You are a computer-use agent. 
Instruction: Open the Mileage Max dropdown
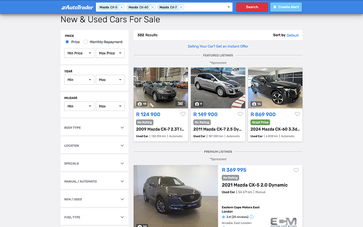110,106
